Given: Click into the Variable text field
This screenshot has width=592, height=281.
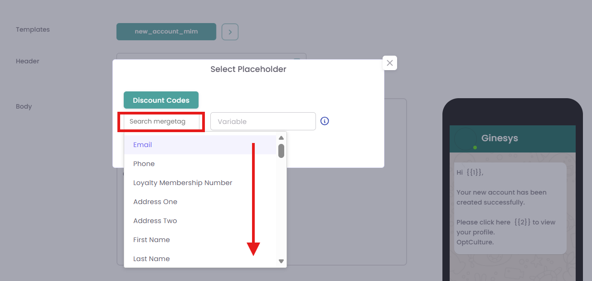Looking at the screenshot, I should coord(263,122).
